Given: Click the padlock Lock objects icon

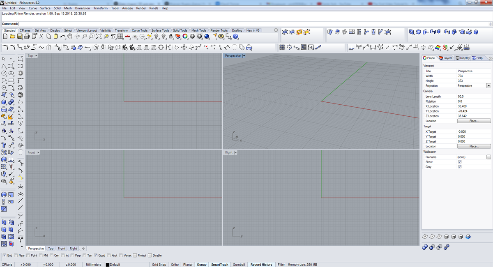Looking at the screenshot, I should click(170, 37).
